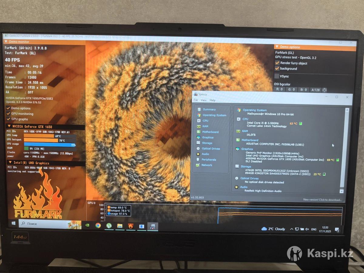The image size is (364, 273).
Task: Collapse the NVIDIA GeForce GTX 1650 section
Action: 9,126
